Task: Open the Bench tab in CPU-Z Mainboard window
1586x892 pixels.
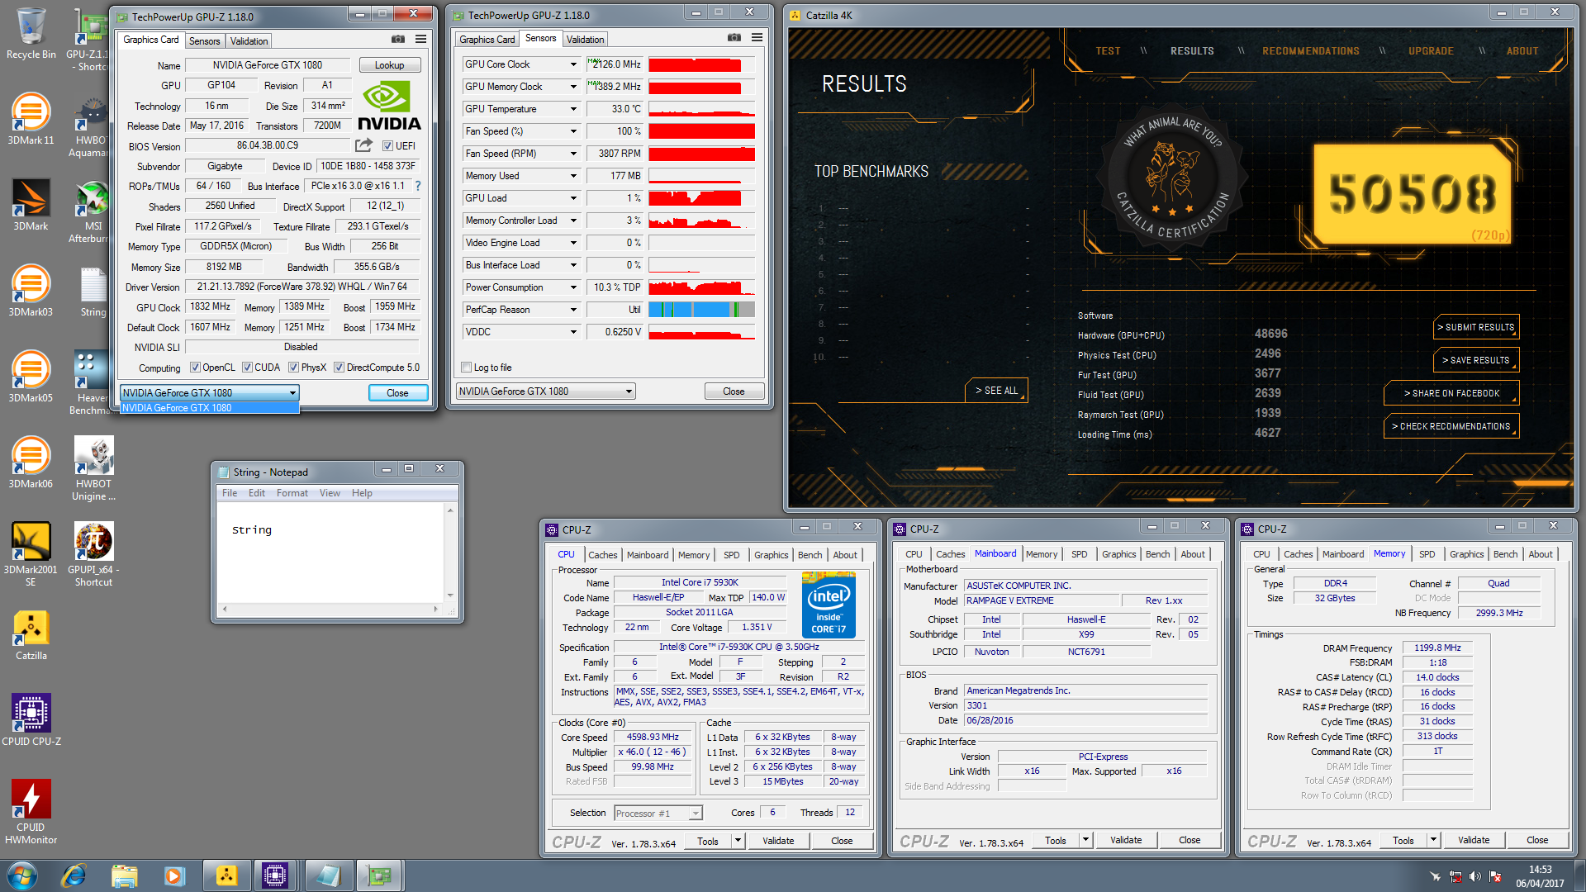Action: (1157, 554)
